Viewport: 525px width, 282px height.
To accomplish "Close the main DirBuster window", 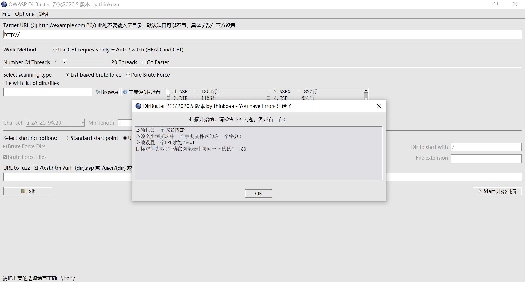I will 515,4.
